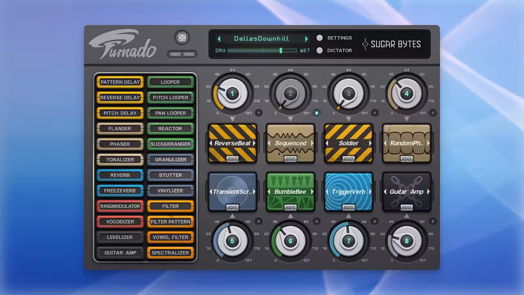Pick the Guitar Amp list entry
Image resolution: width=524 pixels, height=295 pixels.
(x=120, y=253)
